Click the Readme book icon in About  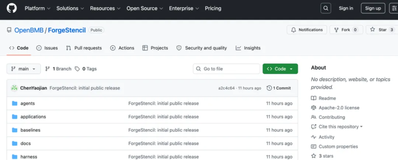[314, 98]
